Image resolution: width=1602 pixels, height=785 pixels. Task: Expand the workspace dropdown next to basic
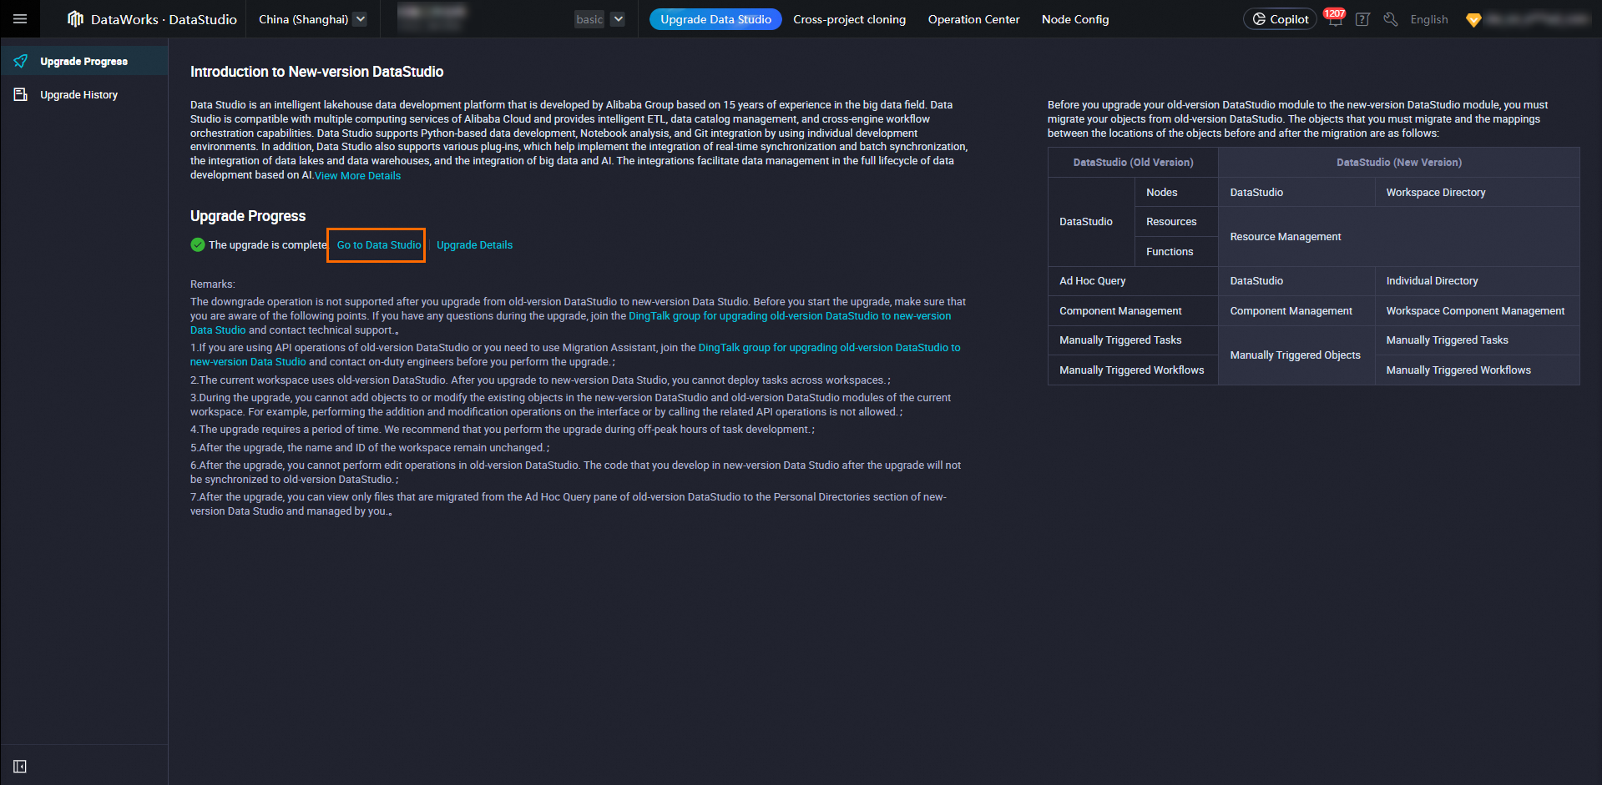coord(618,19)
